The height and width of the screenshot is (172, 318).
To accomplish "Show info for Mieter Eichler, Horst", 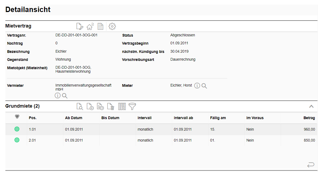I will click(197, 86).
